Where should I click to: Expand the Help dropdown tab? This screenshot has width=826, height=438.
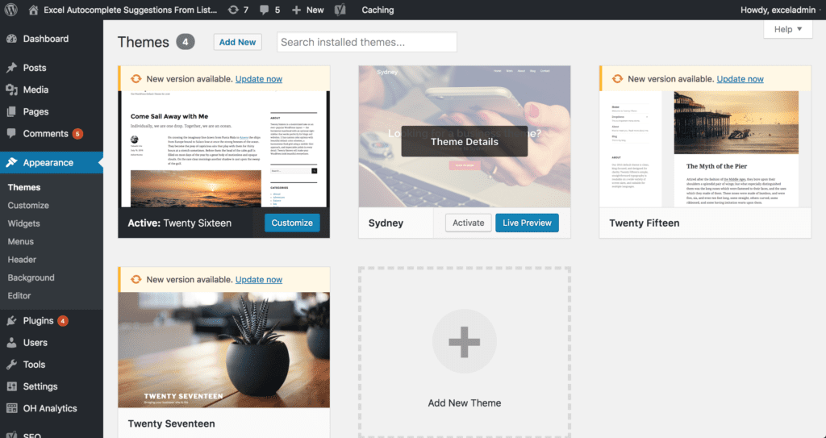(788, 29)
